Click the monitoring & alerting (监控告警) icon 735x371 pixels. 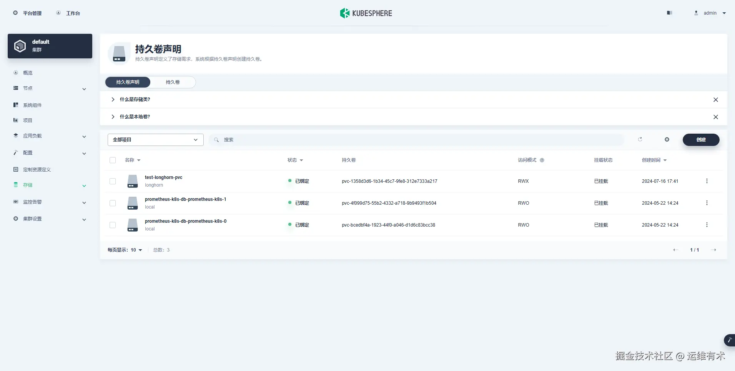click(16, 202)
